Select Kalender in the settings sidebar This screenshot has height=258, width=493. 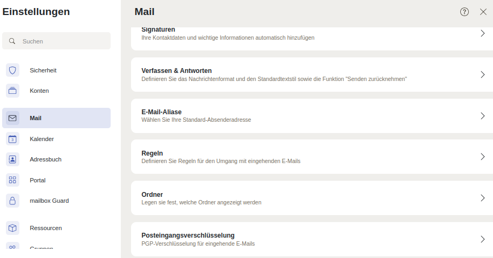tap(42, 139)
